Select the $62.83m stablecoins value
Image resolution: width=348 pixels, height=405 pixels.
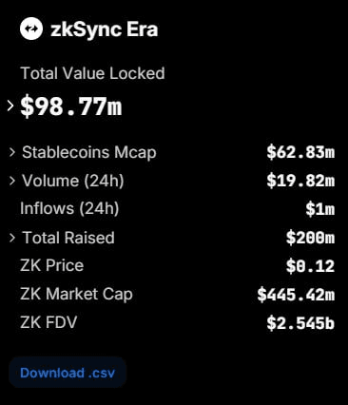(300, 152)
